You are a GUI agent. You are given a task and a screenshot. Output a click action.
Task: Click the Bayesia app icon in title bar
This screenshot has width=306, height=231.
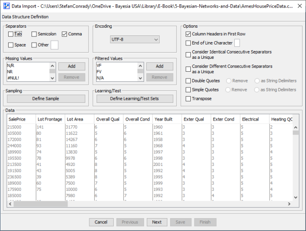point(6,6)
